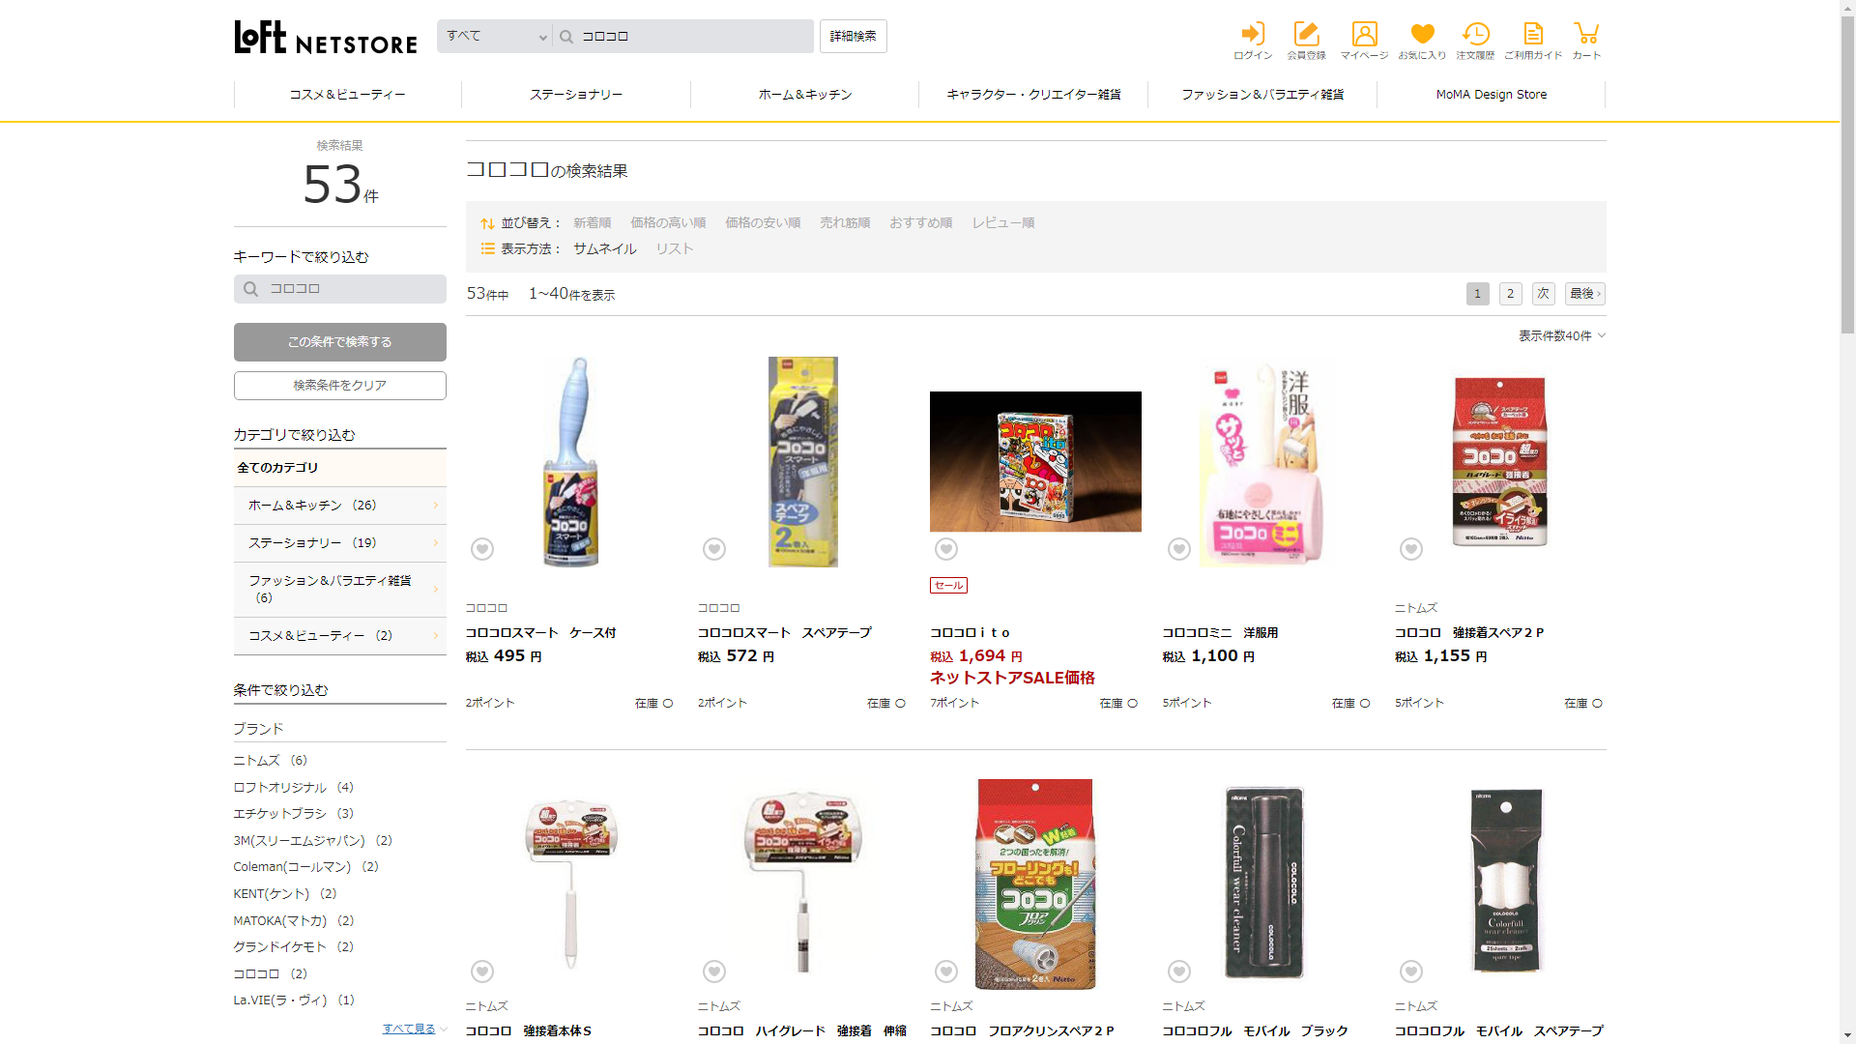
Task: Open the すべて search category dropdown
Action: (496, 37)
